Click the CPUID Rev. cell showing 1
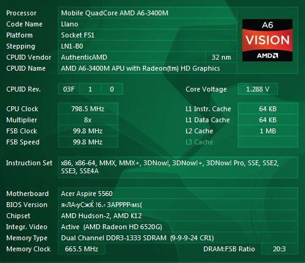The height and width of the screenshot is (263, 305). click(x=91, y=89)
